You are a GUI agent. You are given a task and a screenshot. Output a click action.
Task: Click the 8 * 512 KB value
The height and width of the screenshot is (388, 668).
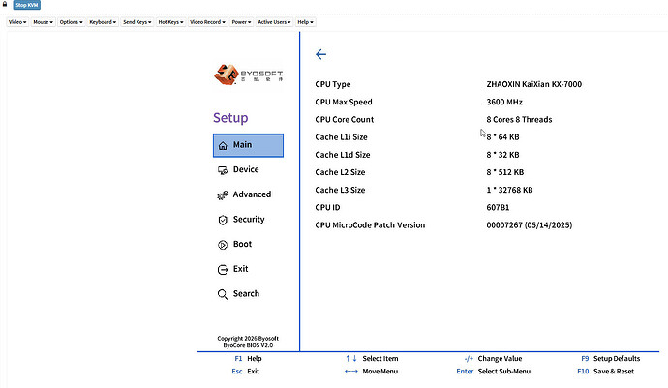tap(504, 172)
